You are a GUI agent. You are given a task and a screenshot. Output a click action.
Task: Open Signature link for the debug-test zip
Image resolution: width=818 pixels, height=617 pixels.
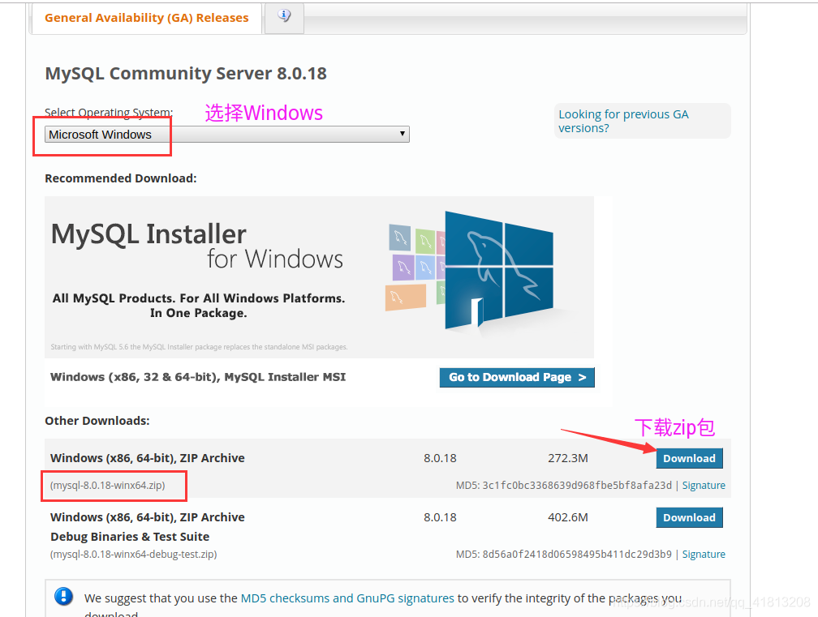(x=704, y=554)
